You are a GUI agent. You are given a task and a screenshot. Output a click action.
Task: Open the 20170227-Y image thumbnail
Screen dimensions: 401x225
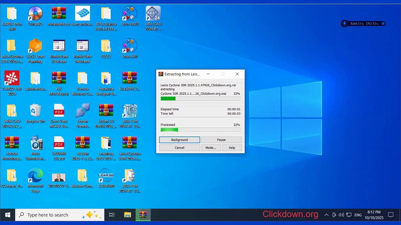pos(59,178)
